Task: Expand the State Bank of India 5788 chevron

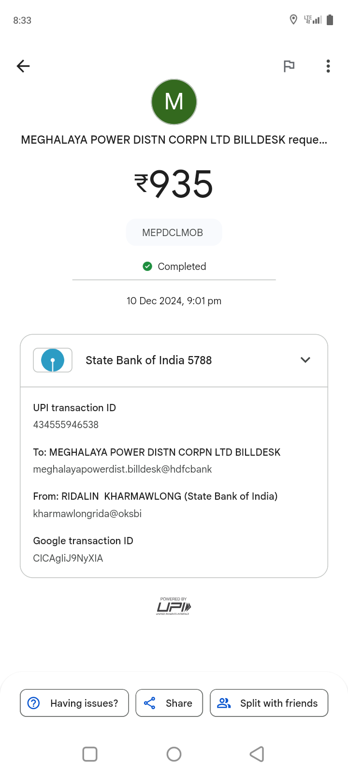Action: click(x=305, y=360)
